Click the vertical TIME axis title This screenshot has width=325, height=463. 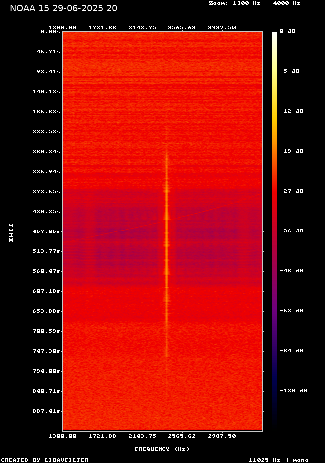tap(10, 232)
